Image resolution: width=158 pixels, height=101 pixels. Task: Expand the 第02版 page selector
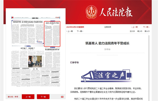tap(14, 97)
